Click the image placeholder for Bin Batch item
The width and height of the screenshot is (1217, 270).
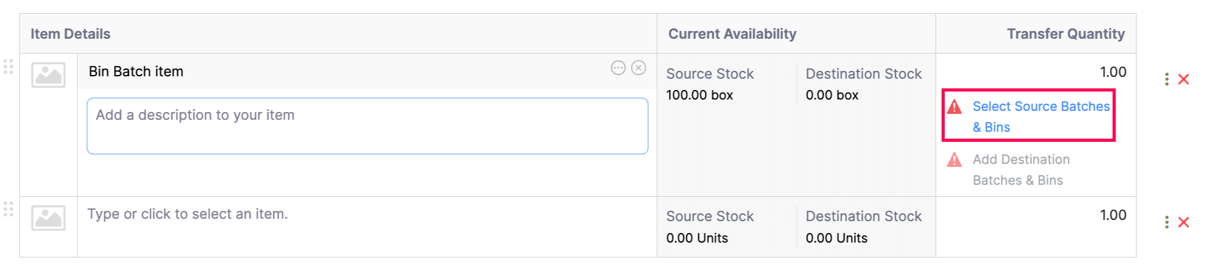[x=48, y=75]
